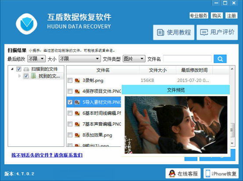Uncheck the 5导入素材文件.PNG checkbox
Viewport: 243px width, 181px height.
point(70,102)
